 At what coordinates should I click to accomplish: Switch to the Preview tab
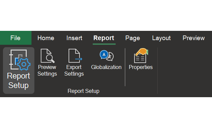pos(193,38)
